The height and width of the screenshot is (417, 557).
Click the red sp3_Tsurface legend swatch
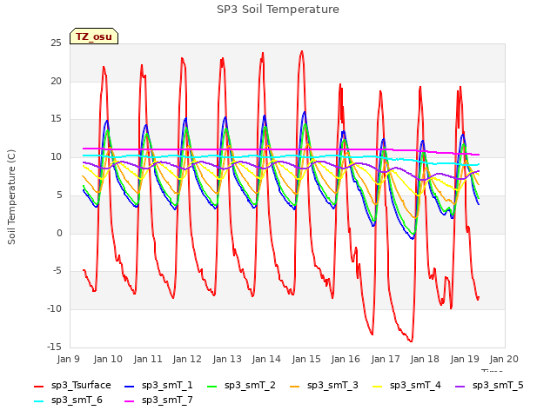(x=38, y=386)
